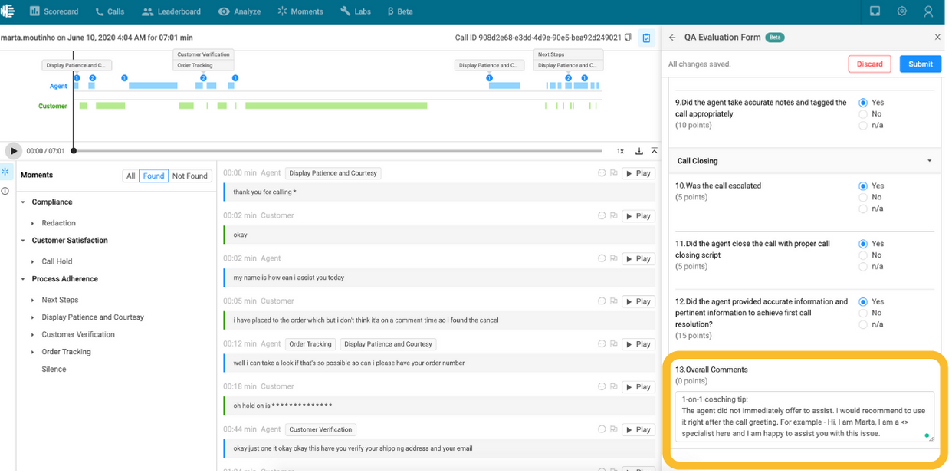
Task: Open settings gear icon
Action: pos(901,11)
